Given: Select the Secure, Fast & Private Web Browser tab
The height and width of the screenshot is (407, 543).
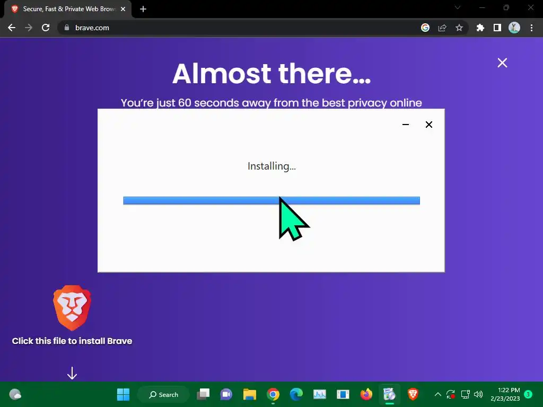Looking at the screenshot, I should click(68, 9).
